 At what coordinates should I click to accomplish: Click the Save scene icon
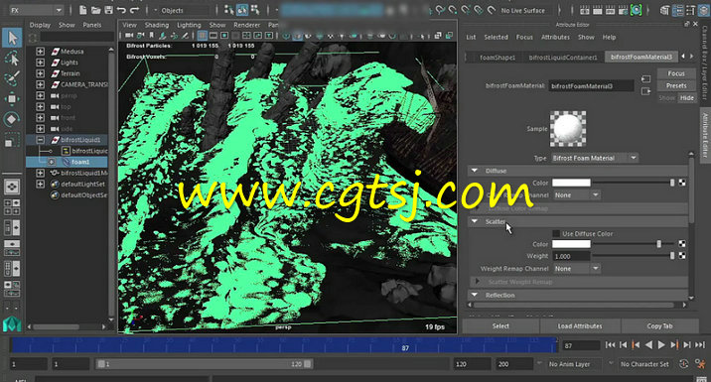tap(109, 10)
